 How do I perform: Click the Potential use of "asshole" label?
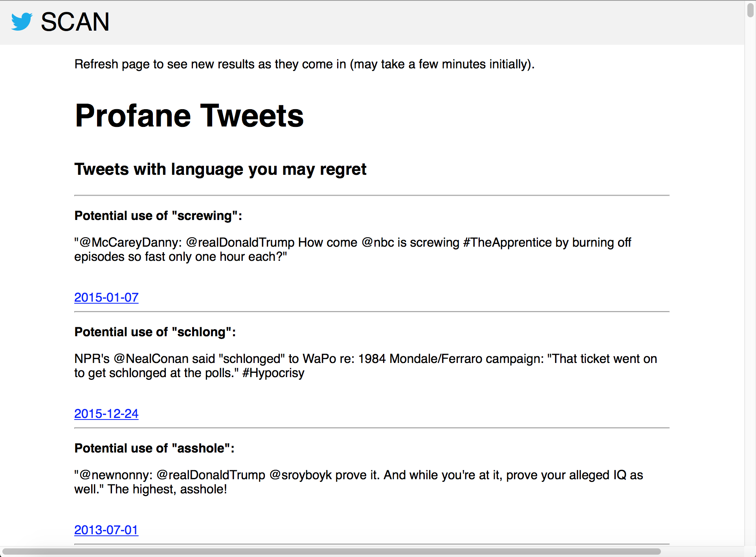click(x=154, y=448)
